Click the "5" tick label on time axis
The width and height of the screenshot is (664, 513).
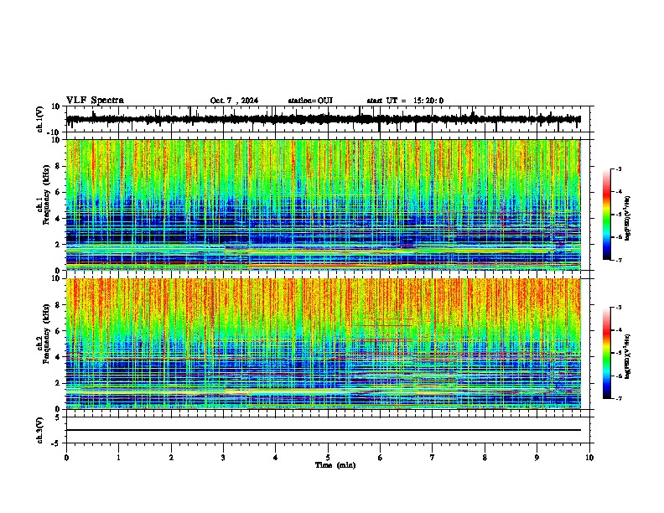pyautogui.click(x=328, y=458)
